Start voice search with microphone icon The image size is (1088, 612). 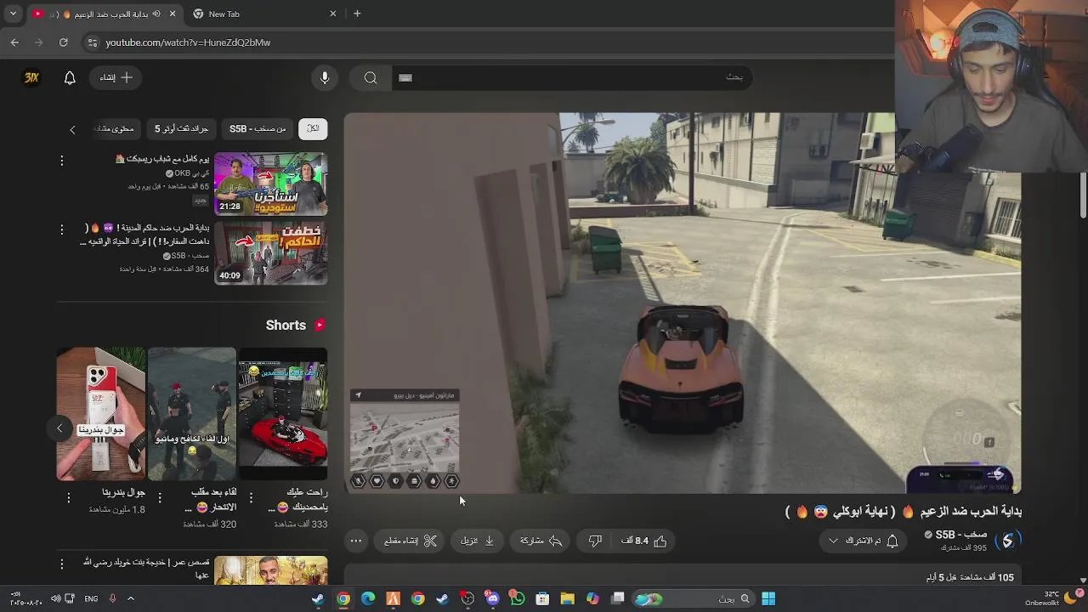pyautogui.click(x=325, y=77)
